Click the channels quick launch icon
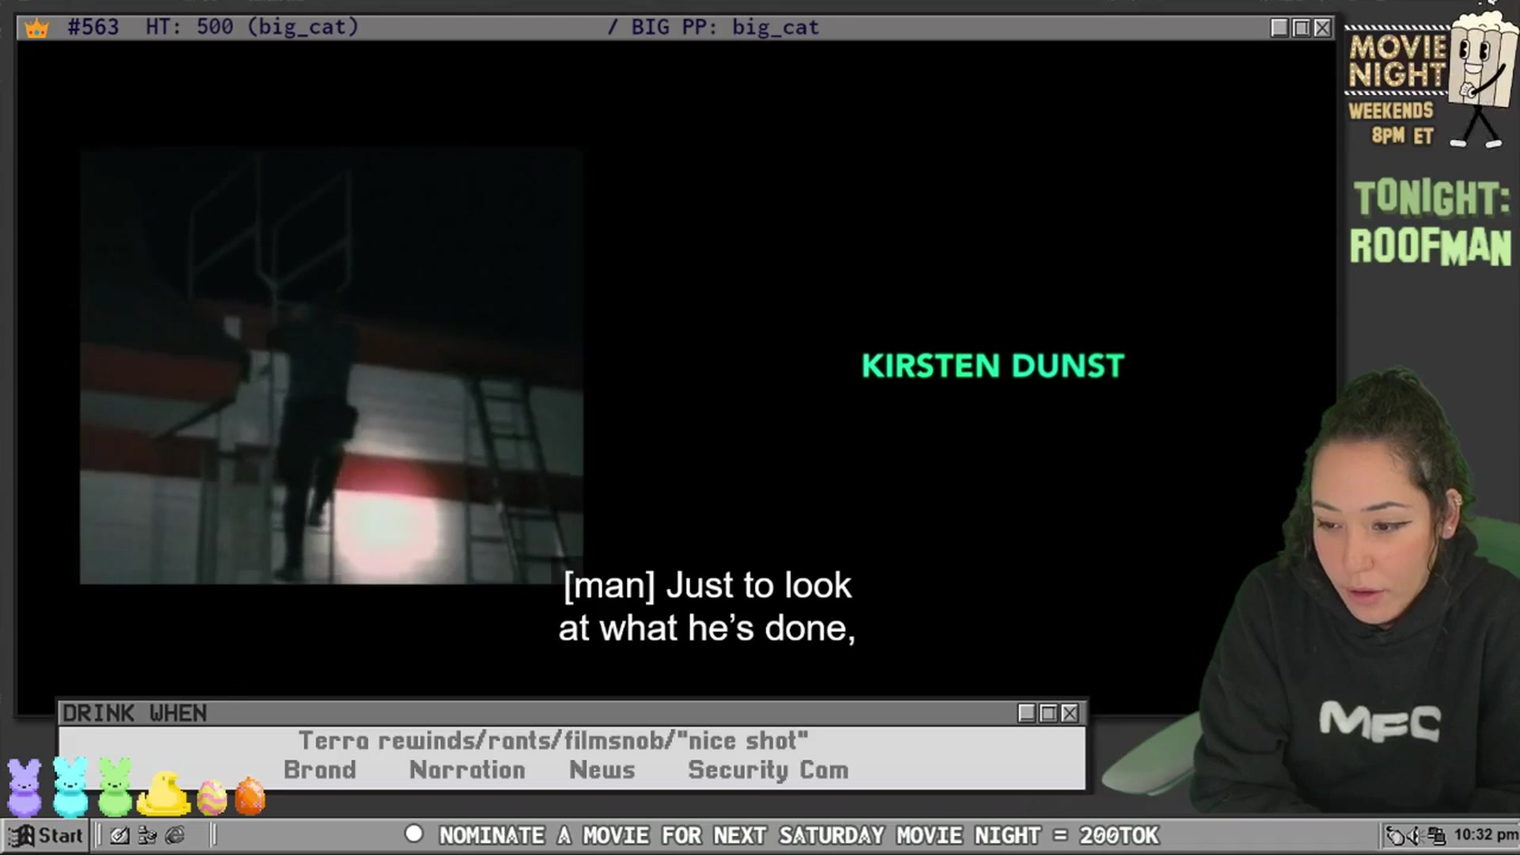 147,835
